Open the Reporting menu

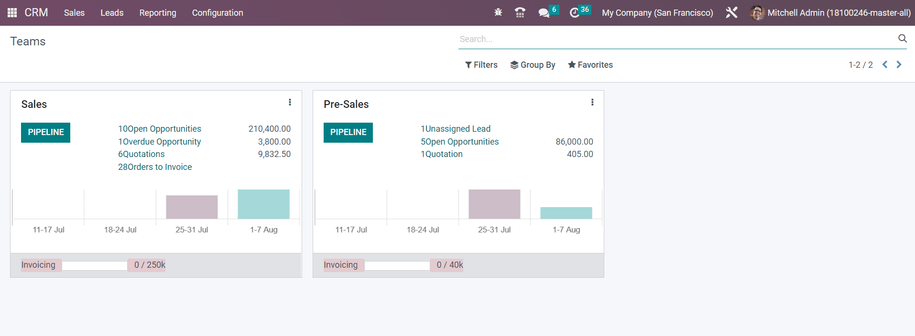158,13
